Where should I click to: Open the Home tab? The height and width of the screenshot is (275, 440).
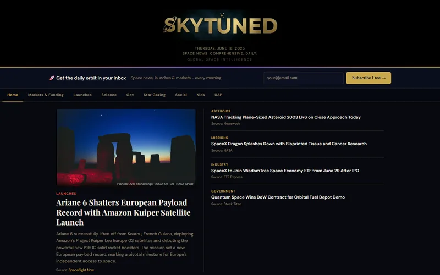point(13,95)
